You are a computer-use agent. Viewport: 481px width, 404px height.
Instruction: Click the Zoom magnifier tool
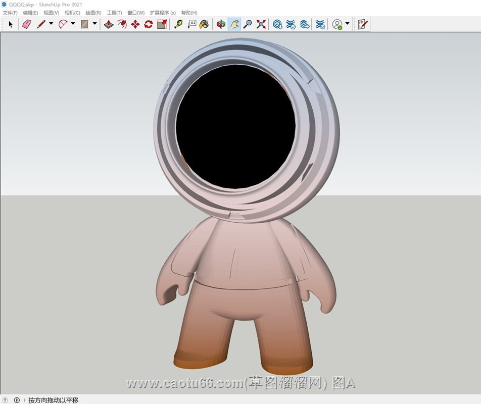(248, 24)
